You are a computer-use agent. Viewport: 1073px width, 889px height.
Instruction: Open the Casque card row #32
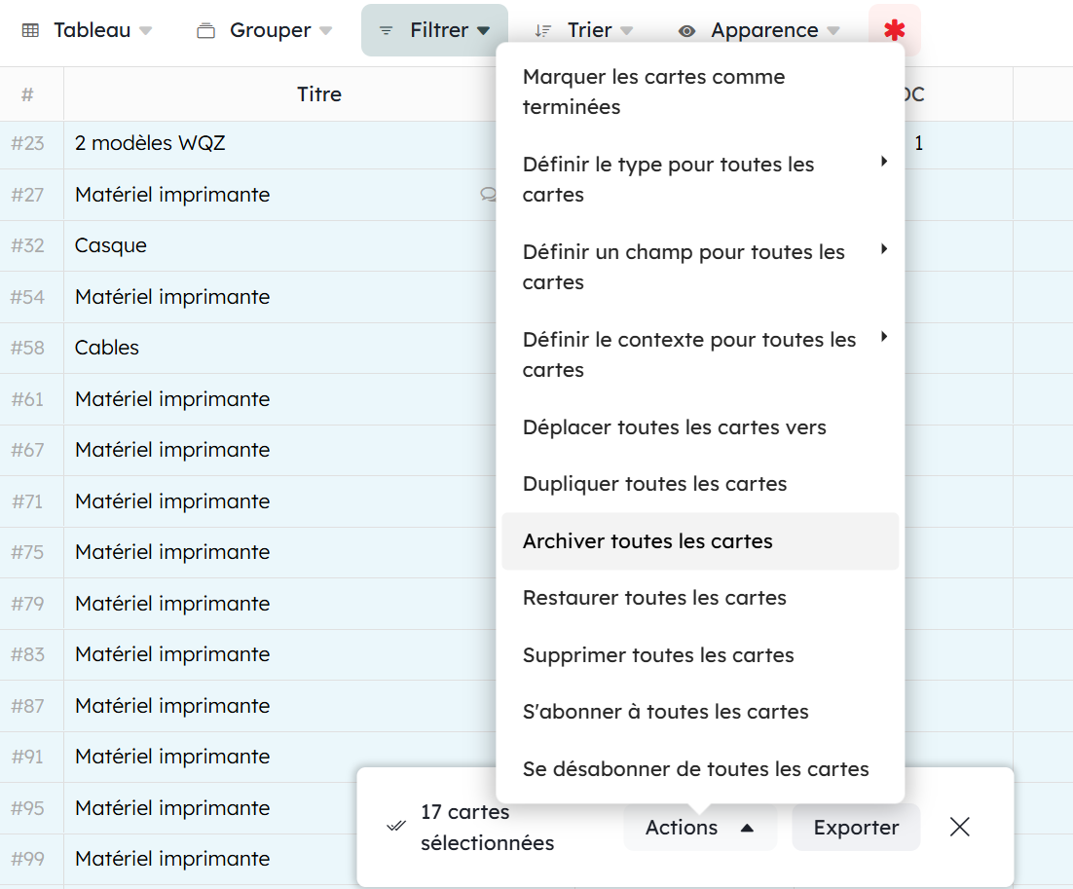pyautogui.click(x=111, y=245)
